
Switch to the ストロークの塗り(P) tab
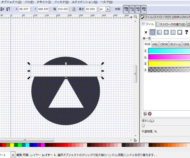tap(171, 24)
